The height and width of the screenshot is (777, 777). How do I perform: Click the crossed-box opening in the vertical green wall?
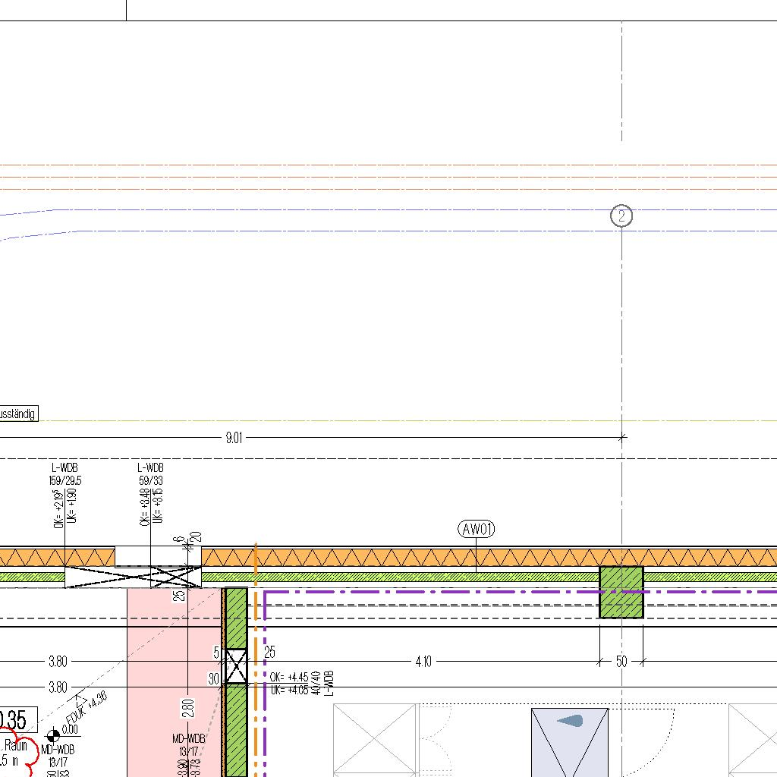point(237,666)
